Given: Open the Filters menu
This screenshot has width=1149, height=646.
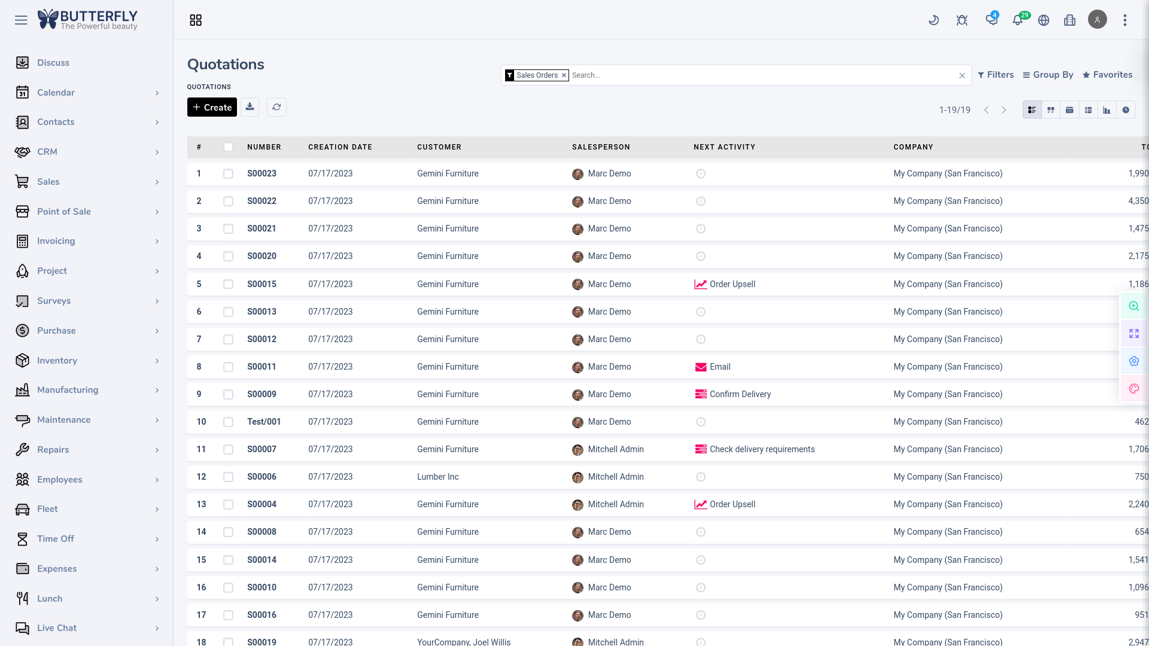Looking at the screenshot, I should (x=996, y=75).
